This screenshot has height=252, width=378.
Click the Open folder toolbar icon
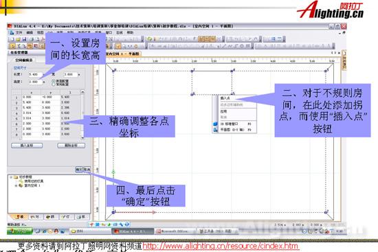coord(18,39)
